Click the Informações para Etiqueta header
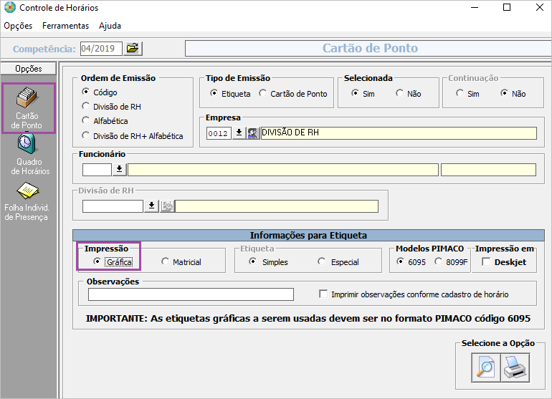552x399 pixels. click(x=308, y=236)
